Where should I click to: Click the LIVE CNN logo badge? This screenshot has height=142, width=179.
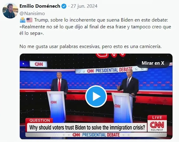pyautogui.click(x=157, y=124)
